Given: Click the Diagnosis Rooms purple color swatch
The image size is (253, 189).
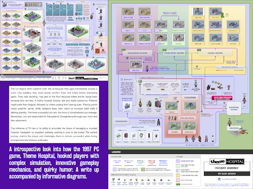Looking at the screenshot, I should [x=178, y=161].
